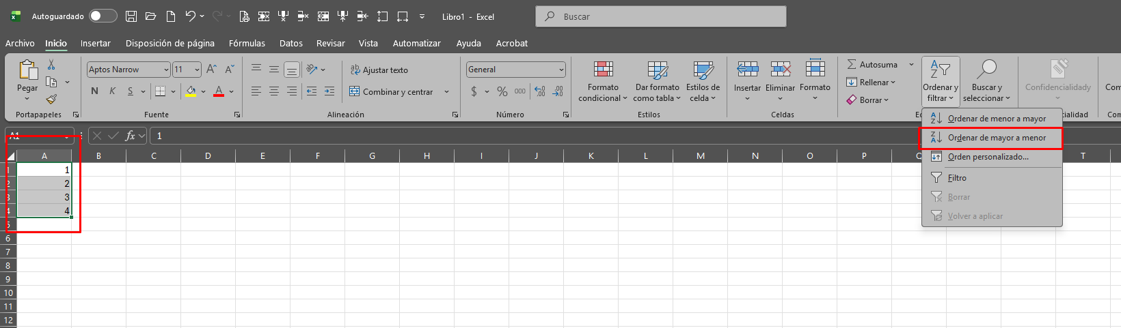Align cell text to the right
Screen dimensions: 1121x328
coord(292,91)
